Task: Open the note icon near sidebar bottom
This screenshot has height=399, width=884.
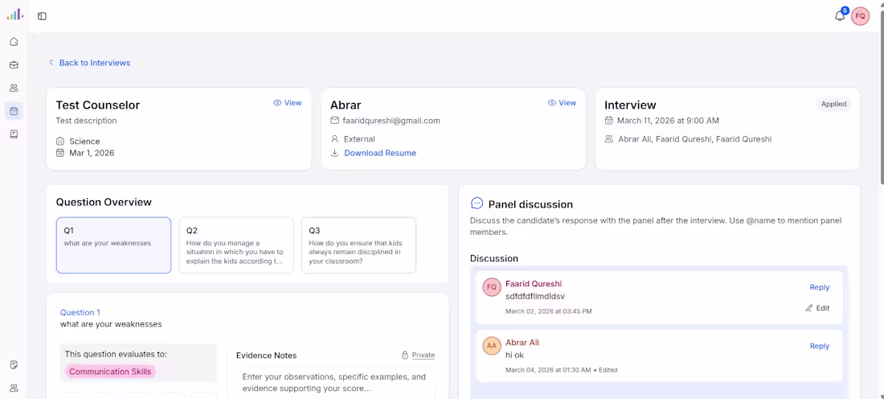Action: (14, 365)
